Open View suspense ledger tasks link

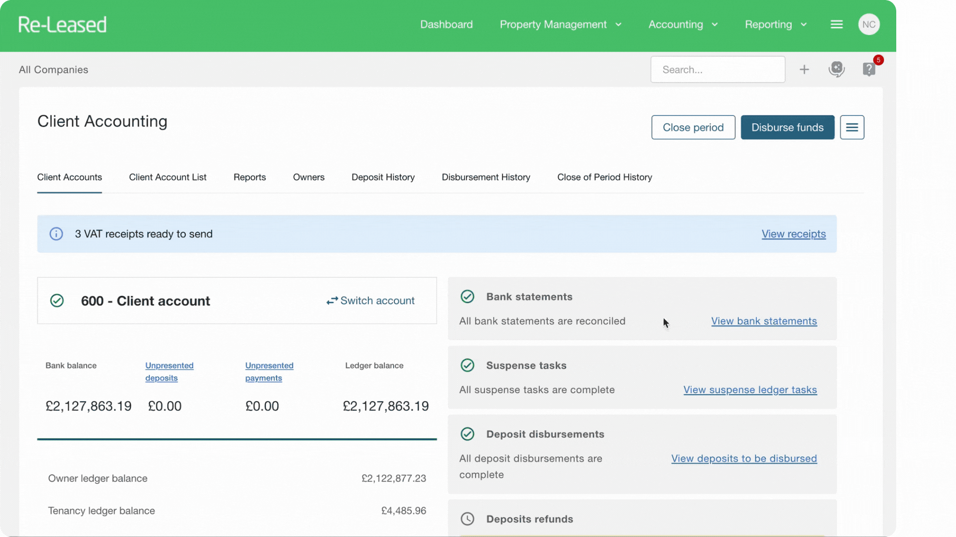[750, 390]
